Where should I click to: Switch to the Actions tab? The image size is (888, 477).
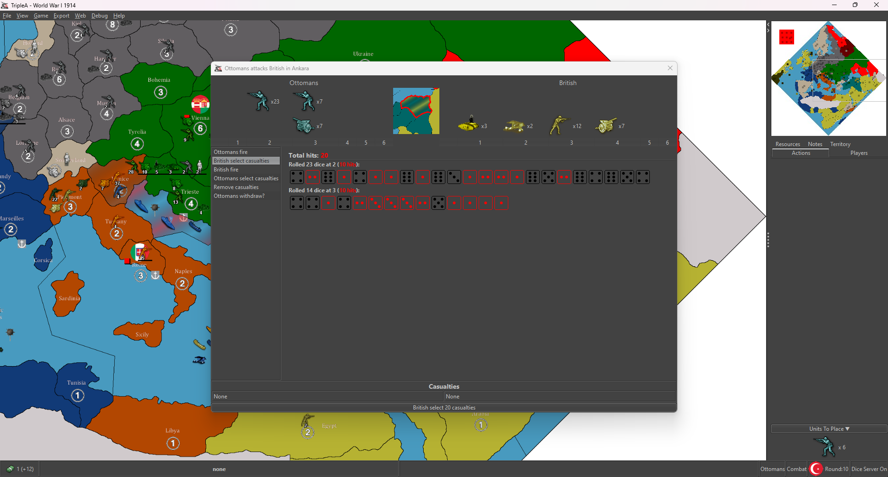click(801, 153)
